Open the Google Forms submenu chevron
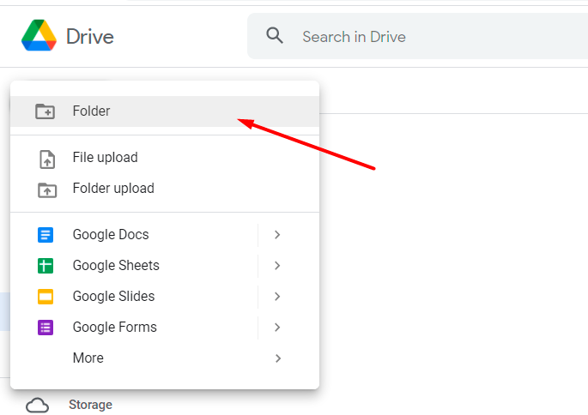Viewport: 588px width, 415px height. pos(277,328)
